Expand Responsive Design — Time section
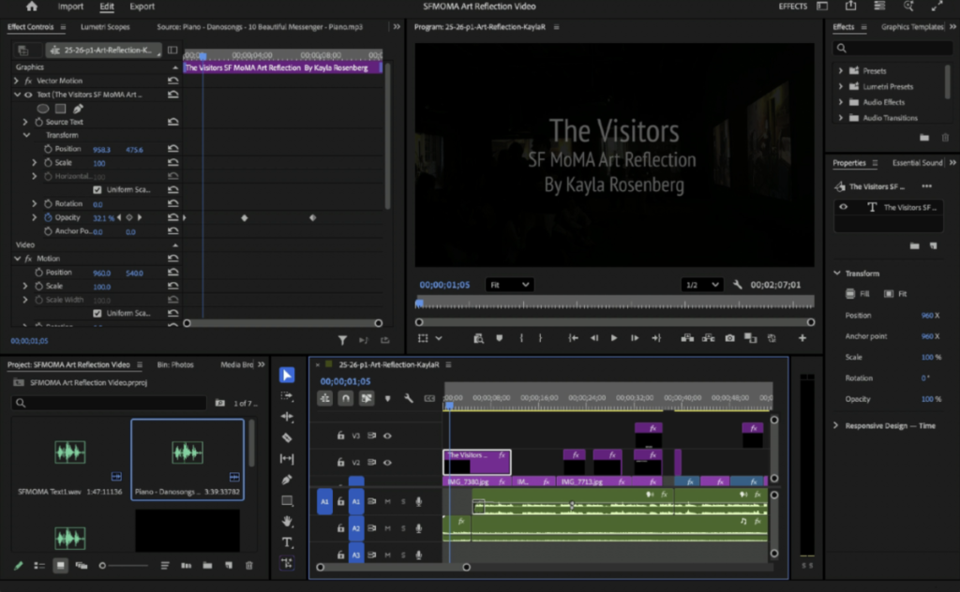Image resolution: width=960 pixels, height=592 pixels. [x=835, y=425]
